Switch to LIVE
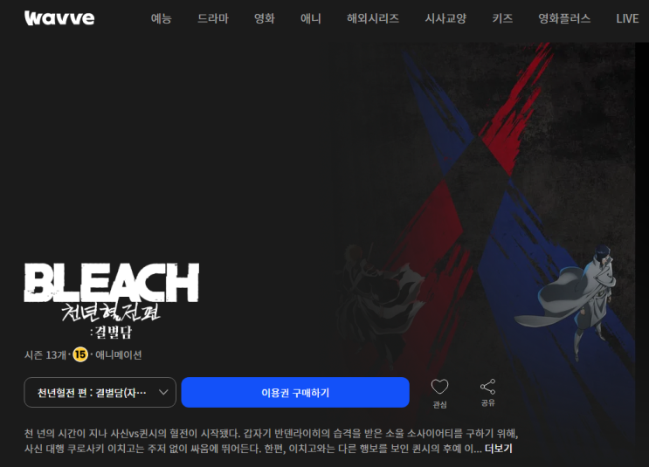This screenshot has width=649, height=467. tap(627, 18)
